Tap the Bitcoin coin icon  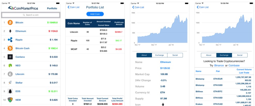10,22
